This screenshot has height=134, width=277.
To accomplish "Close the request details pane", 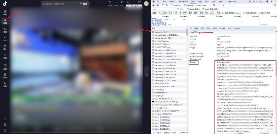I will point(191,28).
